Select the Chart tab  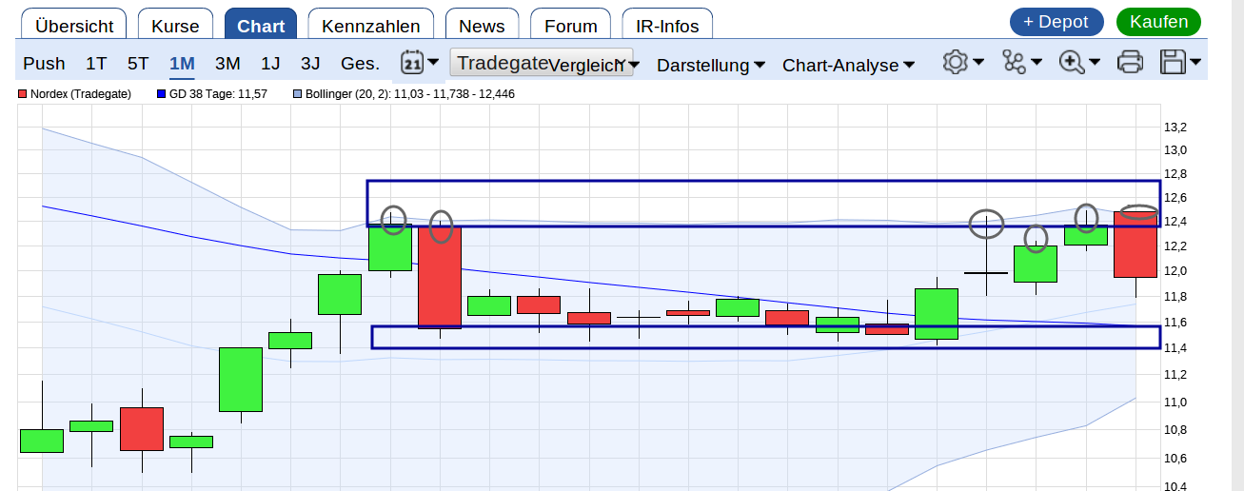click(261, 25)
